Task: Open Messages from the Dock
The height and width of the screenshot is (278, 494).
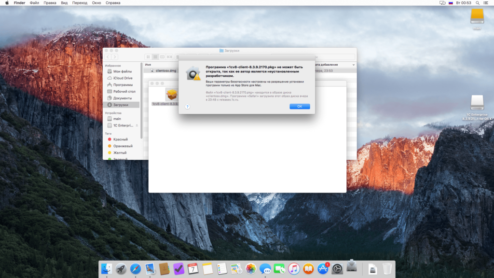Action: pos(265,269)
